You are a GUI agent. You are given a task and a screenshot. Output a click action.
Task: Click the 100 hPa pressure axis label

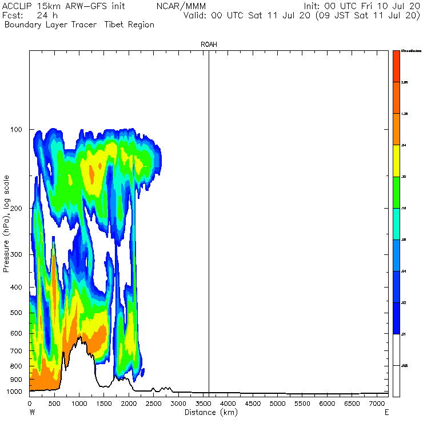pos(16,130)
